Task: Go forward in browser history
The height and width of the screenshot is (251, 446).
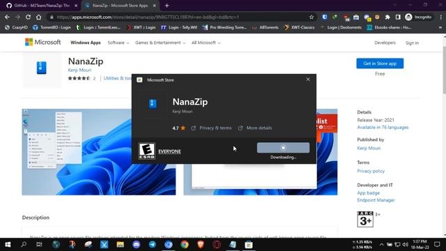Action: pyautogui.click(x=17, y=17)
